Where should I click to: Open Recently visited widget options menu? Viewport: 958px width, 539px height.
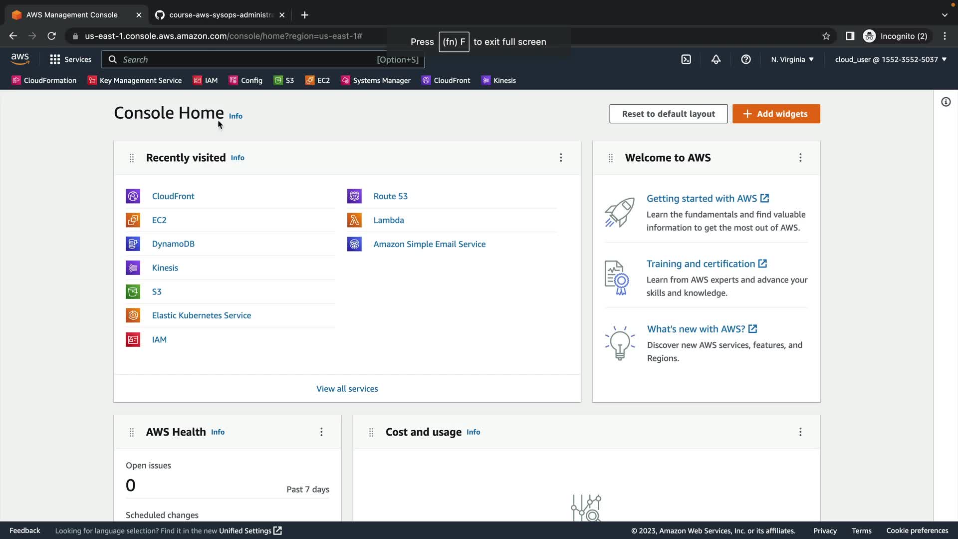point(561,158)
